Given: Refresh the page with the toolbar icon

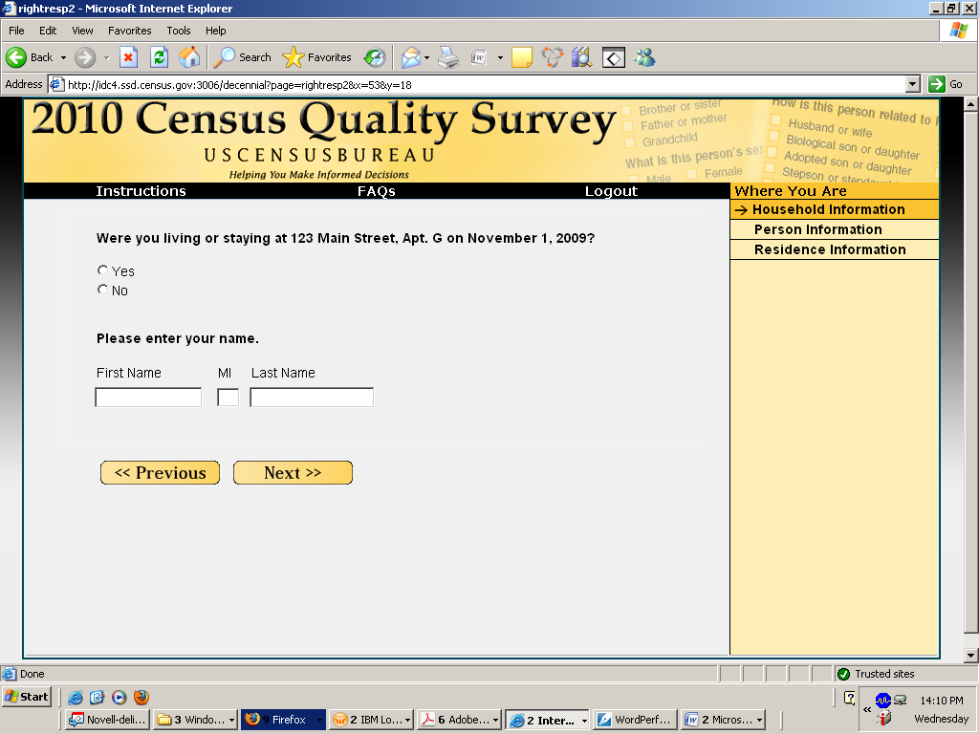Looking at the screenshot, I should pos(159,57).
